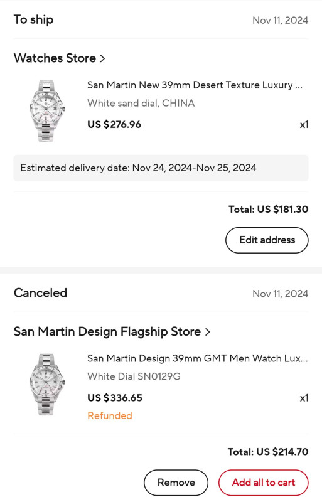The height and width of the screenshot is (502, 322).
Task: Open San Martin New 39mm Desert Texture listing
Action: click(195, 85)
